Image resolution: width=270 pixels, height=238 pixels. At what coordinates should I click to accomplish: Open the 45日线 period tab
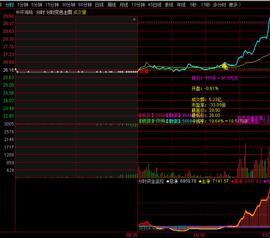coord(155,5)
